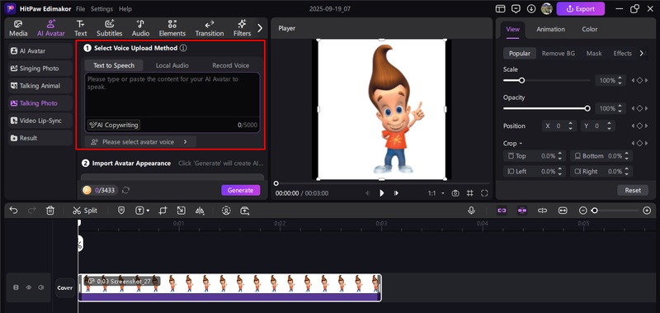
Task: Add an Opacity keyframe diamond
Action: (x=639, y=108)
